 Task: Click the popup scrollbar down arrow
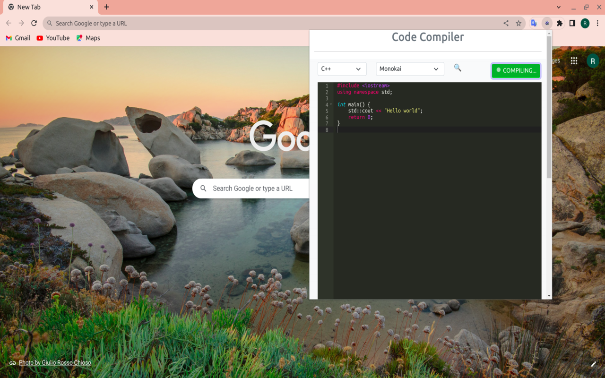(x=549, y=296)
